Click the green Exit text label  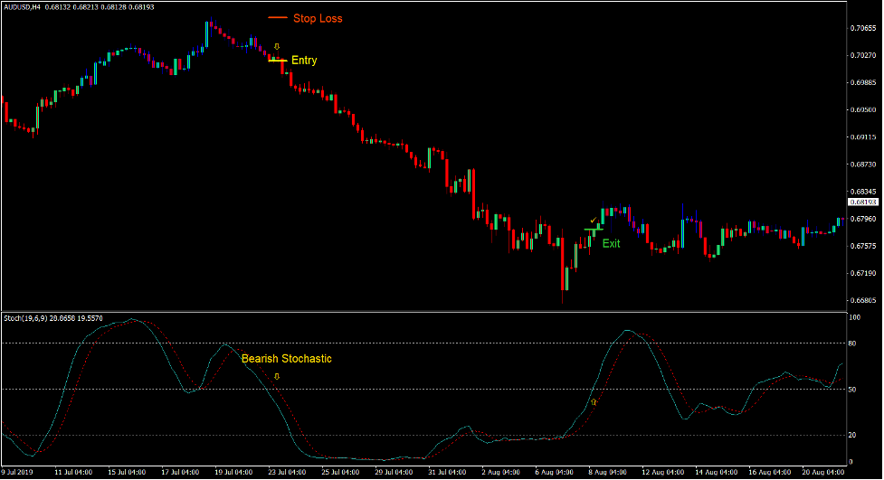pos(612,243)
